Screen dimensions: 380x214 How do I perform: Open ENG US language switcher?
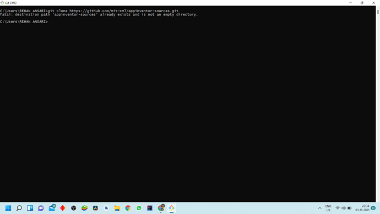click(x=328, y=208)
